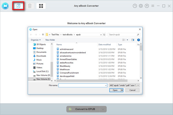Click the Convert to EPUB button

click(83, 109)
